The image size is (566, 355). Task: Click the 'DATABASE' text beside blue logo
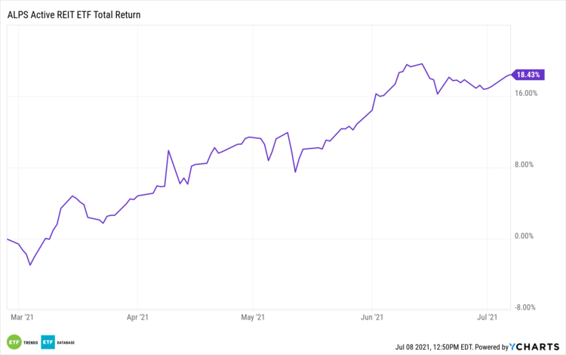click(65, 341)
